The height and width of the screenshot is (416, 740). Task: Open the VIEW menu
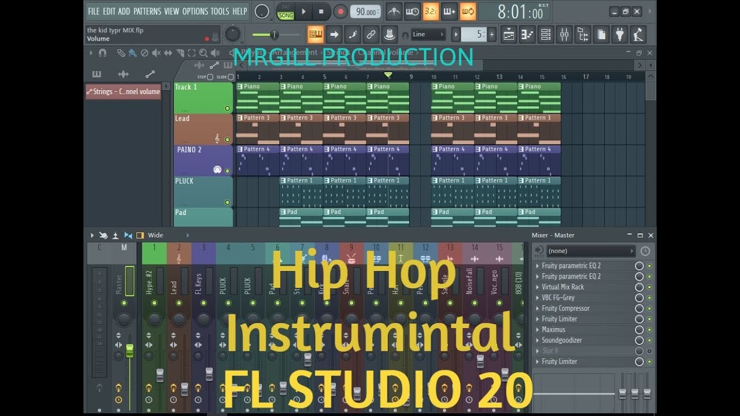pos(172,11)
